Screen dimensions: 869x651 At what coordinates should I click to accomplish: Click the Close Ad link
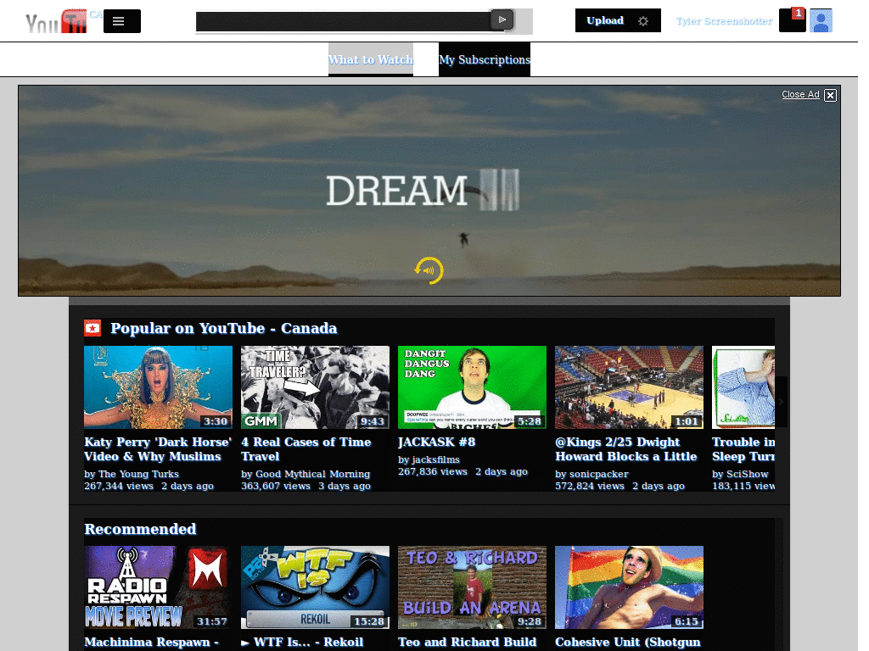[x=800, y=95]
